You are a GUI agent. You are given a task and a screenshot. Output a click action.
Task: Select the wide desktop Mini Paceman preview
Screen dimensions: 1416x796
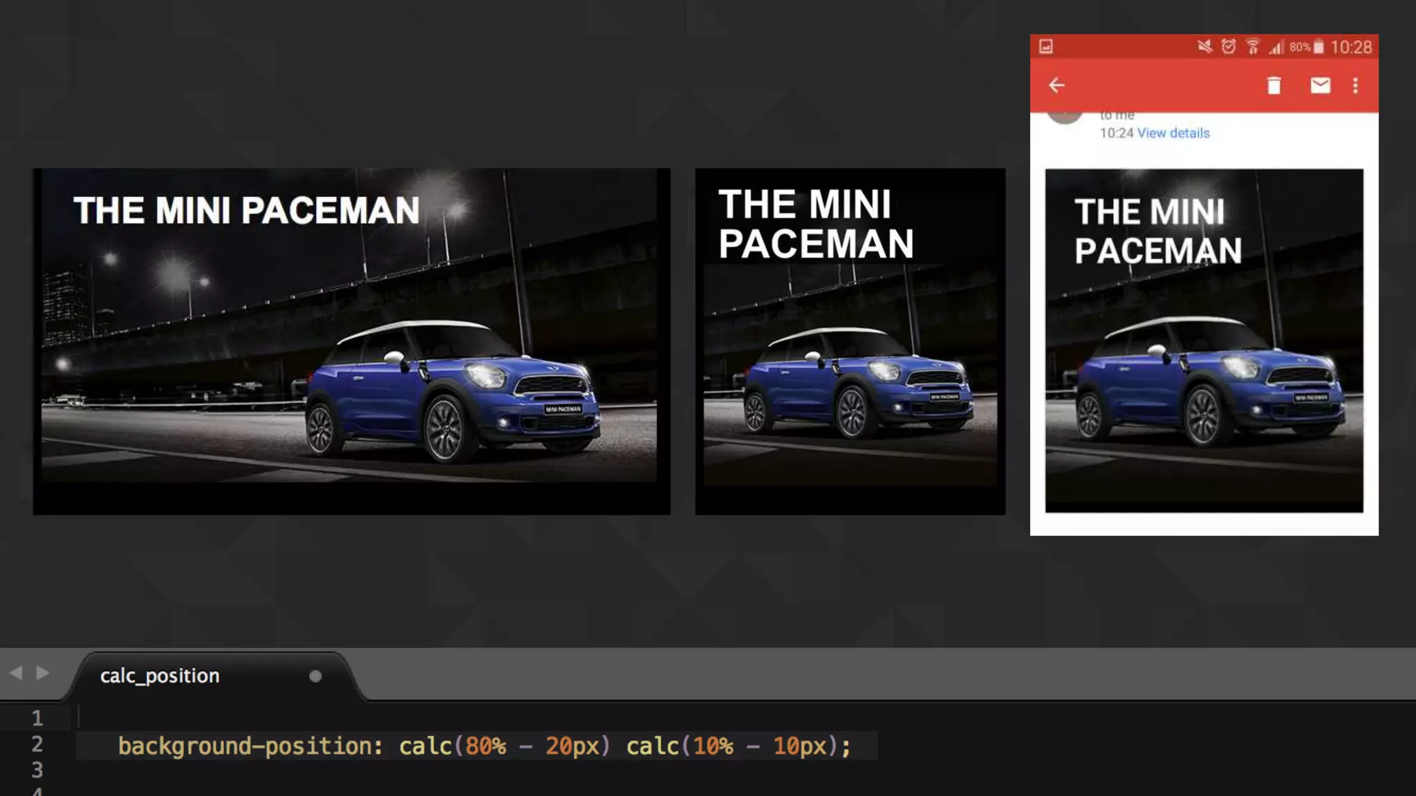coord(351,341)
